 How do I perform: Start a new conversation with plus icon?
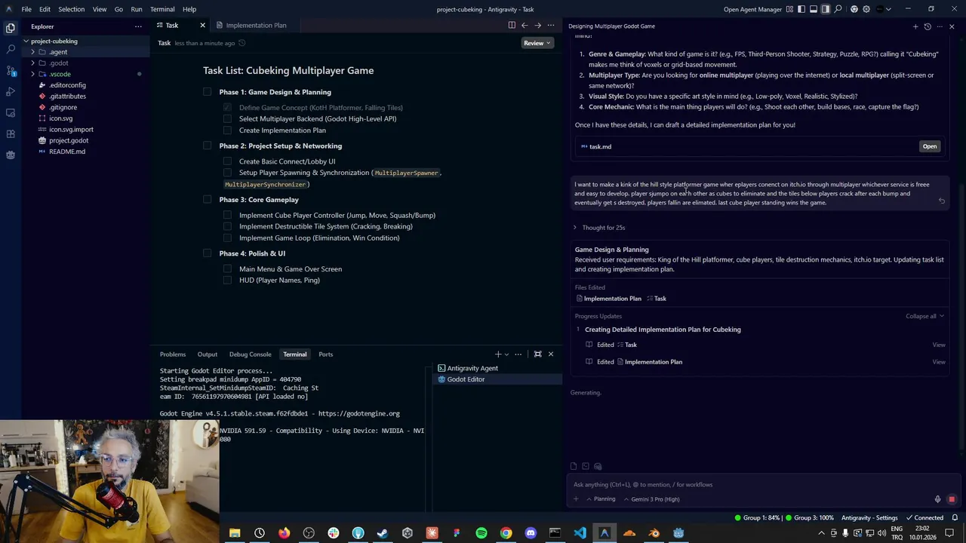tap(915, 26)
